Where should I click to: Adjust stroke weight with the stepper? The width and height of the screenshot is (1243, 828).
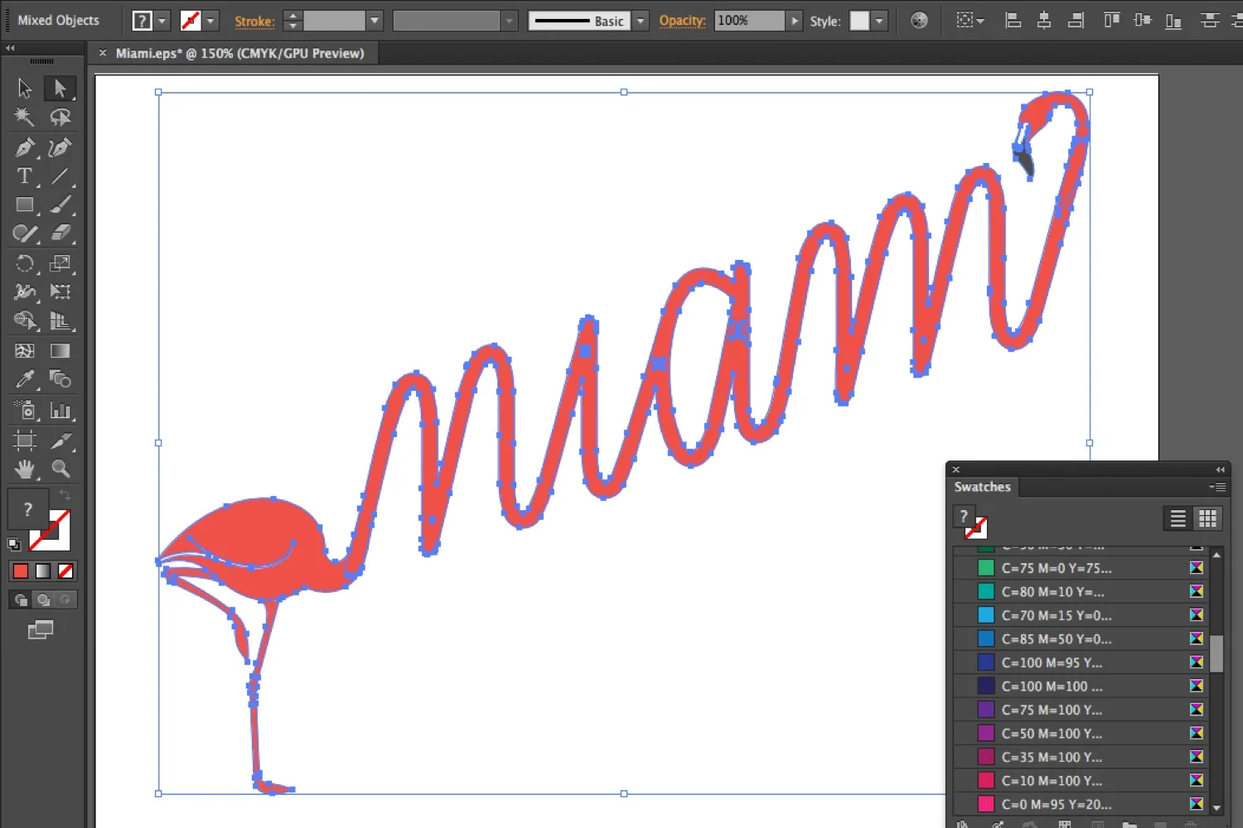tap(293, 21)
